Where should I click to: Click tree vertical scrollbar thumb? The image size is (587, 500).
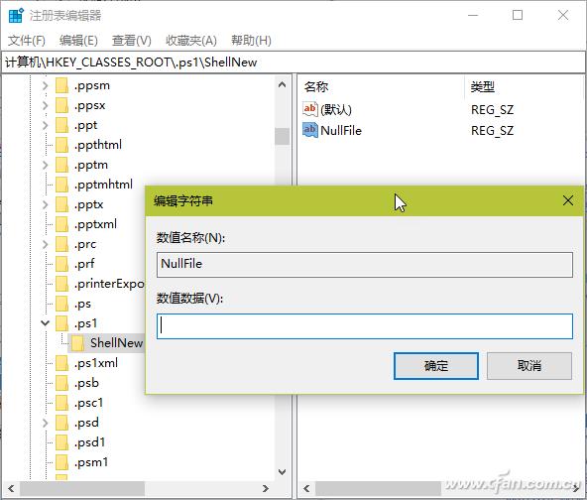pos(283,136)
